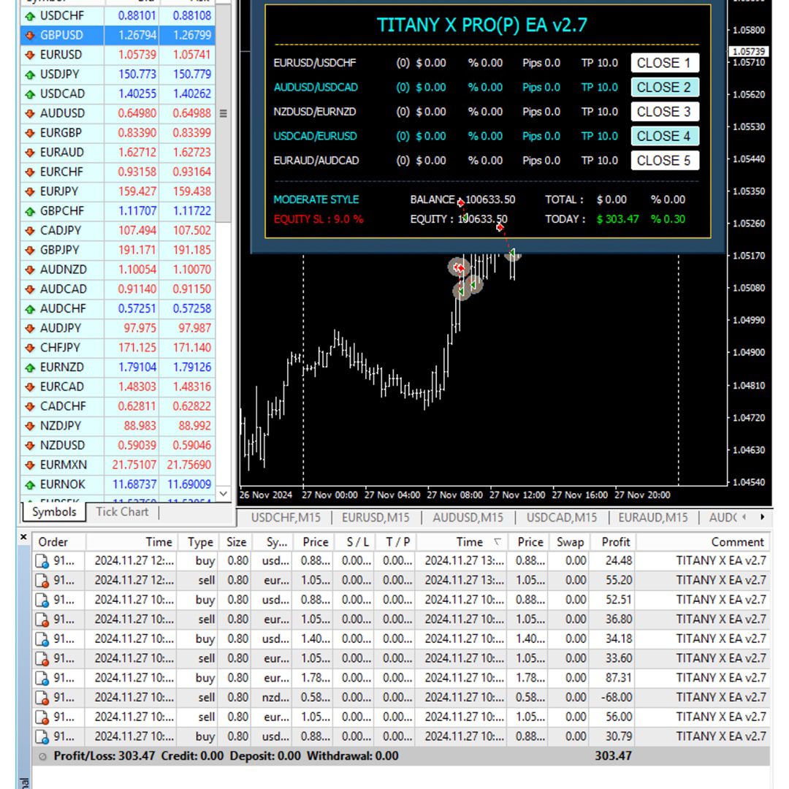Open the USDCAD,M15 chart tab

click(x=562, y=517)
